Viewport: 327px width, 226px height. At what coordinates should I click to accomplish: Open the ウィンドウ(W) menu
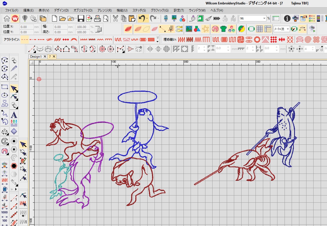tap(197, 10)
